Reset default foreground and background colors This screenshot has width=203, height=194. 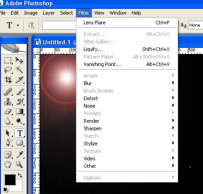click(5, 190)
